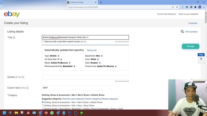Open Chrome profile avatar
The height and width of the screenshot is (116, 207).
tap(200, 7)
